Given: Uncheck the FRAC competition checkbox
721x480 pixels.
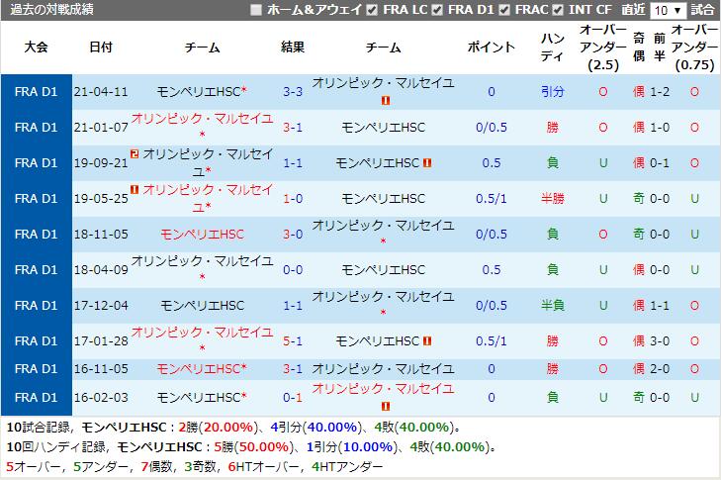Looking at the screenshot, I should [x=504, y=10].
